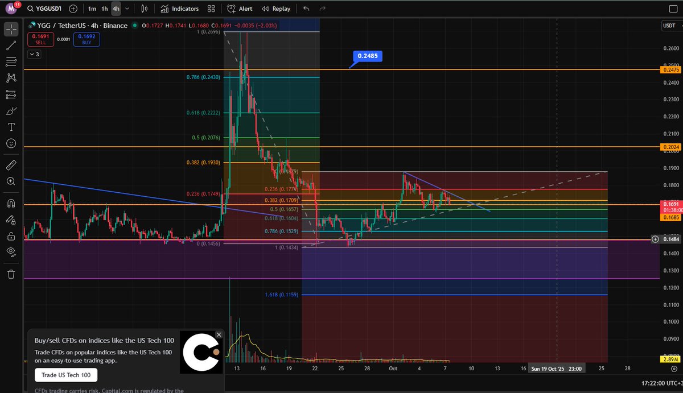Select the 0.618 (0.1604) retracement label
The width and height of the screenshot is (683, 393).
pyautogui.click(x=282, y=218)
